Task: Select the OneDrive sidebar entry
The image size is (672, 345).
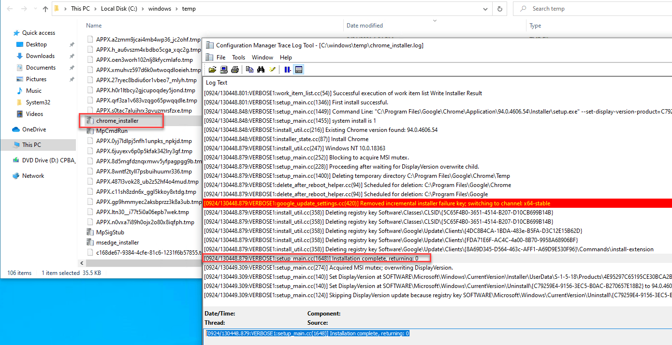Action: click(35, 129)
